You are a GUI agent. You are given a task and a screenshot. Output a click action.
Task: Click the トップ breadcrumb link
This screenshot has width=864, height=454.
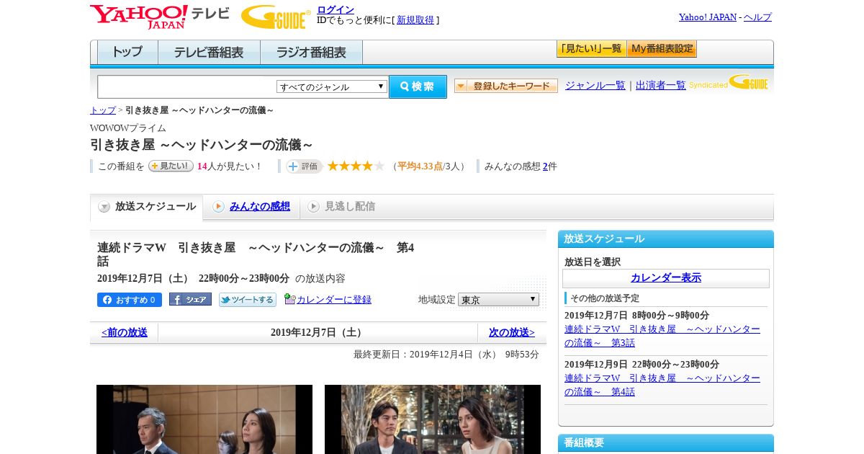103,110
